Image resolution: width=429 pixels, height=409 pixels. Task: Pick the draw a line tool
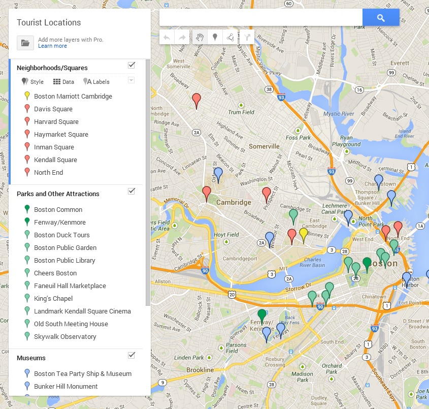click(230, 37)
